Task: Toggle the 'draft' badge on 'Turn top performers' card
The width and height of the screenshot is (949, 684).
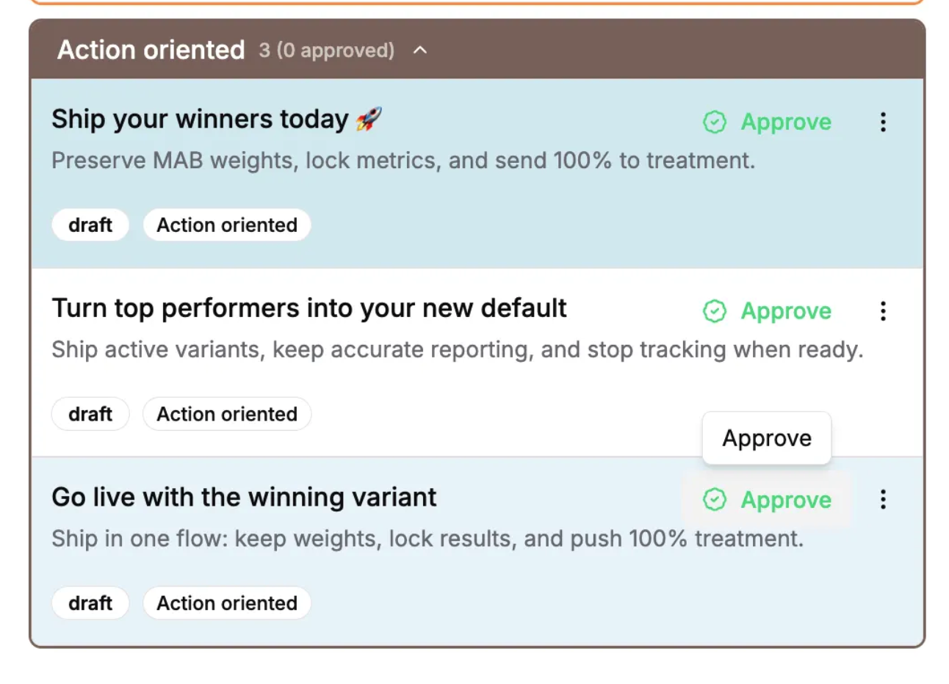Action: tap(90, 414)
